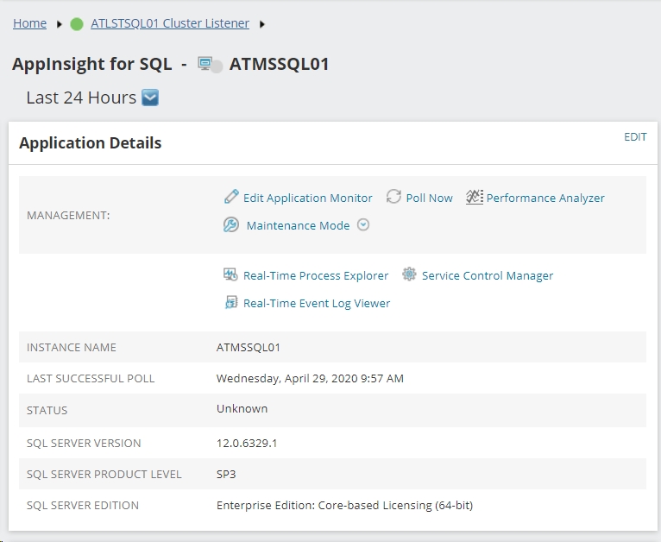Open the Performance Analyzer link
The image size is (661, 542).
point(545,198)
